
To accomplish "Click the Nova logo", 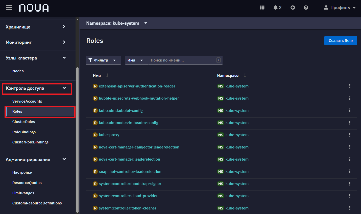I will pos(34,8).
